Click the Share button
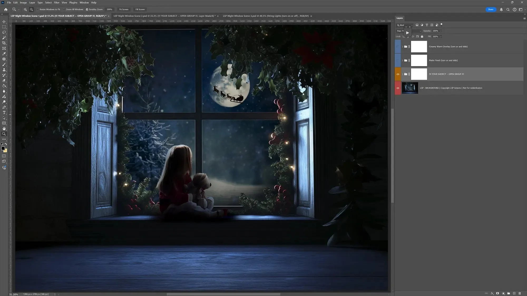The image size is (527, 296). [x=491, y=9]
